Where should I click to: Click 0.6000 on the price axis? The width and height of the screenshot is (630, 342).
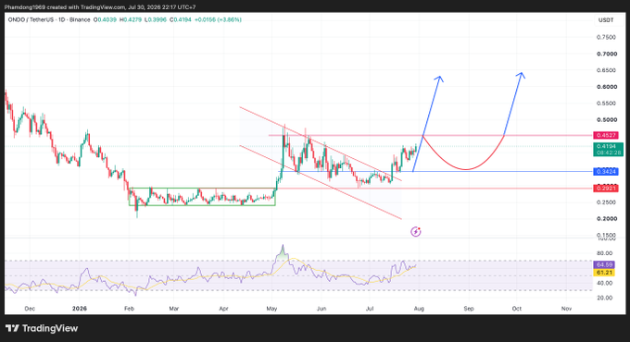(x=607, y=87)
